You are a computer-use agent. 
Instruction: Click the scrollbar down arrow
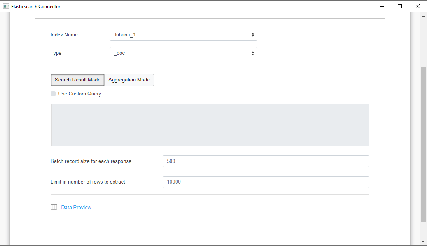422,241
